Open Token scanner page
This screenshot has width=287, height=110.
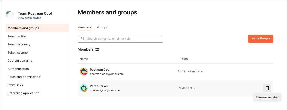tap(18, 52)
